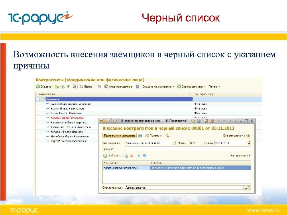Image resolution: width=287 pixels, height=215 pixels.
Task: Click Провести и закрыть button
Action: click(119, 136)
